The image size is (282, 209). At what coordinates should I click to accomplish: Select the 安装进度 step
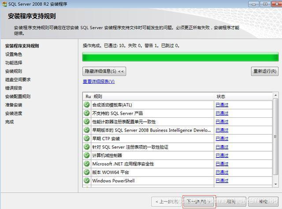(14, 113)
